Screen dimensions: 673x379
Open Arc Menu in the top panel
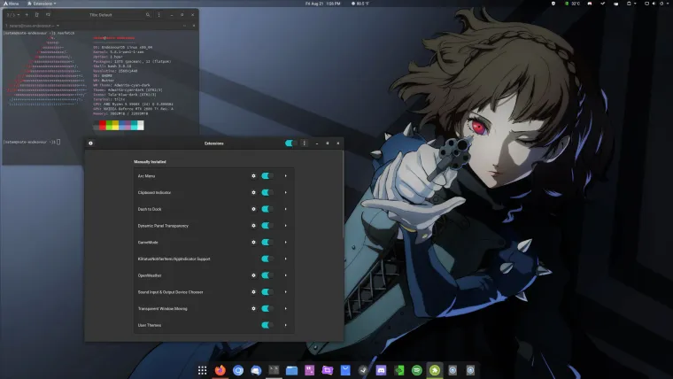pos(12,4)
